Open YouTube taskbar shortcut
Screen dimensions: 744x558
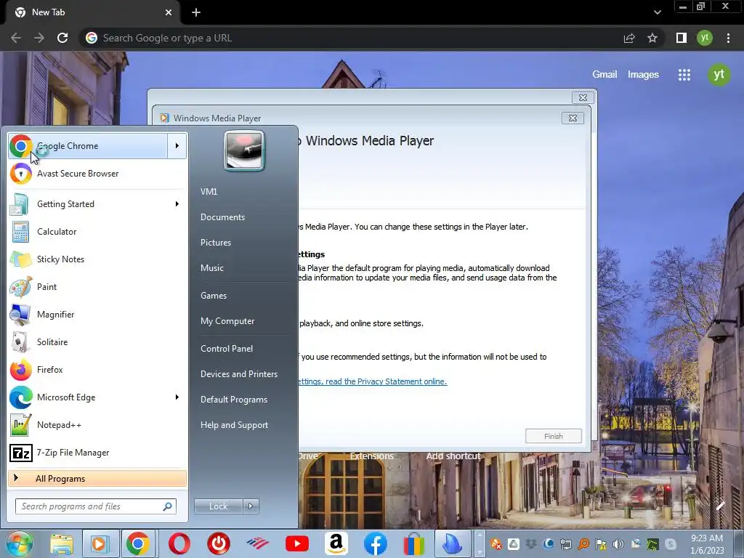click(297, 543)
